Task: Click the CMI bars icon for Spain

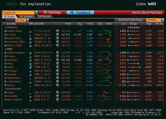Action: [x=31, y=67]
